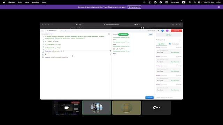Click the "true" output line
The image size is (223, 125).
click(x=114, y=53)
